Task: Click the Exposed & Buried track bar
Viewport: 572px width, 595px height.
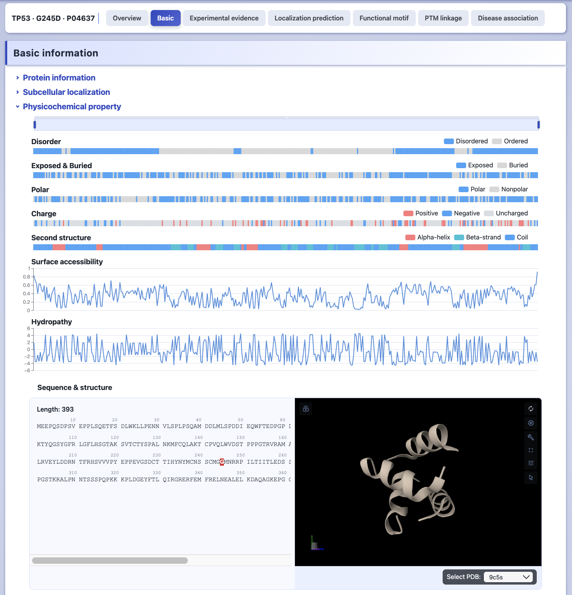Action: 286,175
